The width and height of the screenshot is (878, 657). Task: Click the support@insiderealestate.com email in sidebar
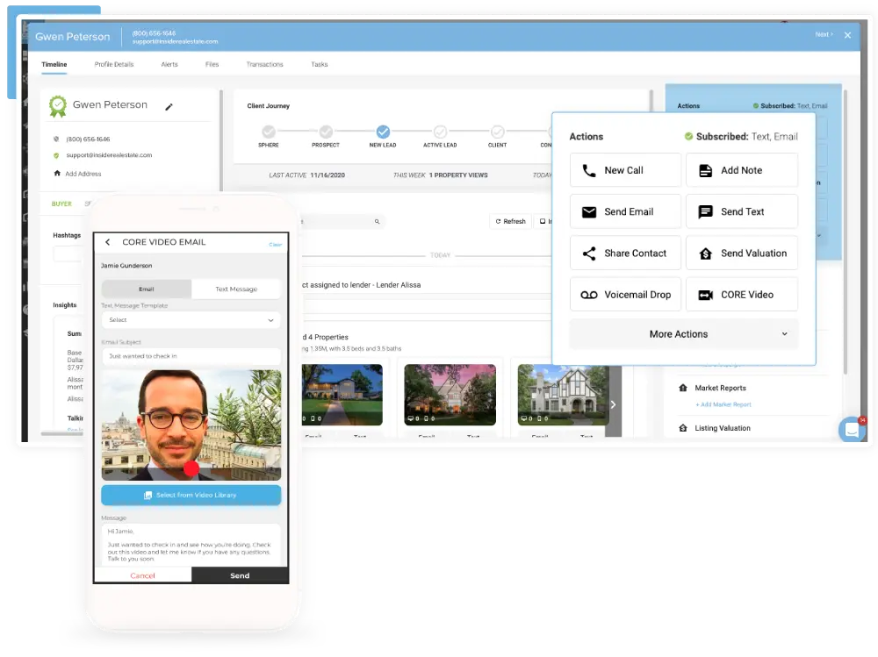click(109, 155)
